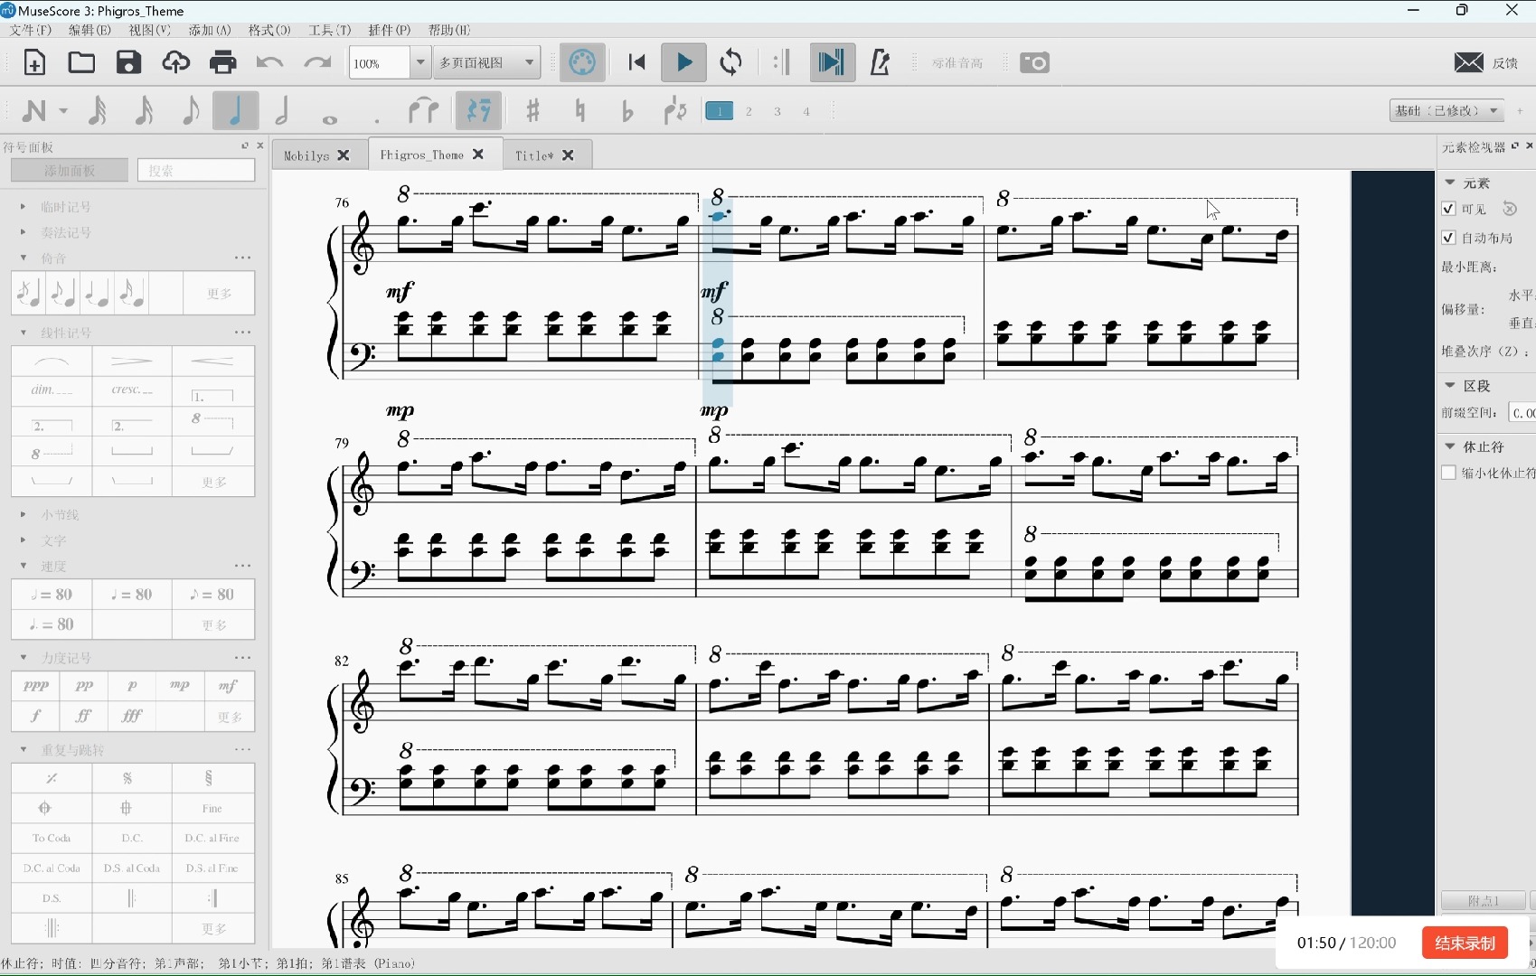The image size is (1536, 976).
Task: Open the 编辑(E) menu
Action: pyautogui.click(x=90, y=30)
